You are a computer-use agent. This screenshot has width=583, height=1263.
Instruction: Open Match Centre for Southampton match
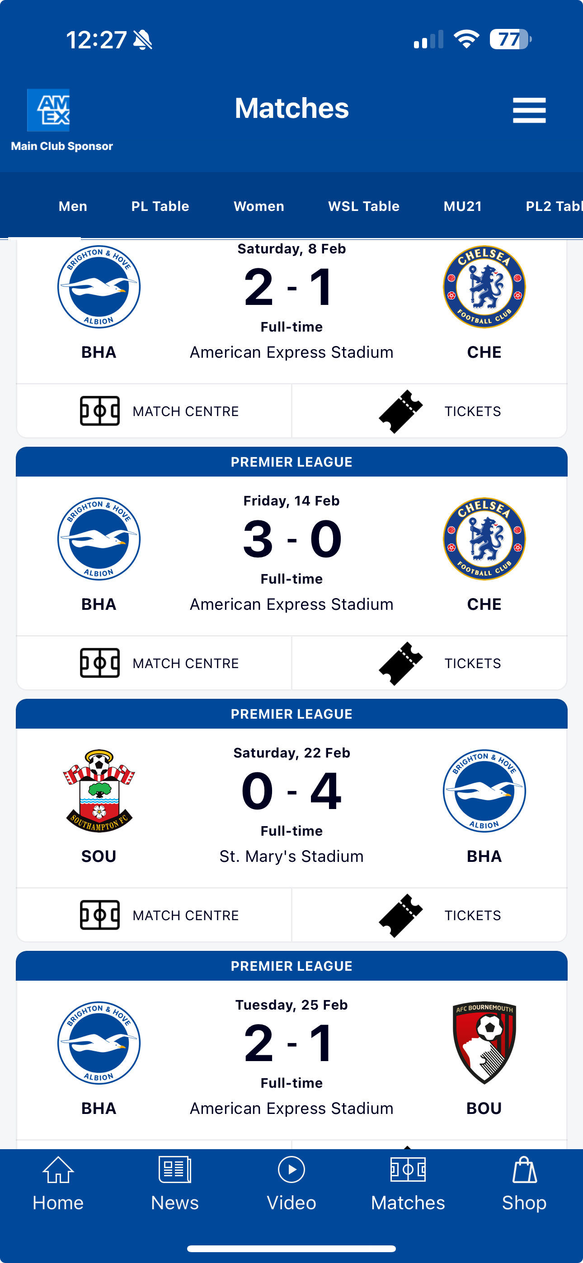[154, 915]
